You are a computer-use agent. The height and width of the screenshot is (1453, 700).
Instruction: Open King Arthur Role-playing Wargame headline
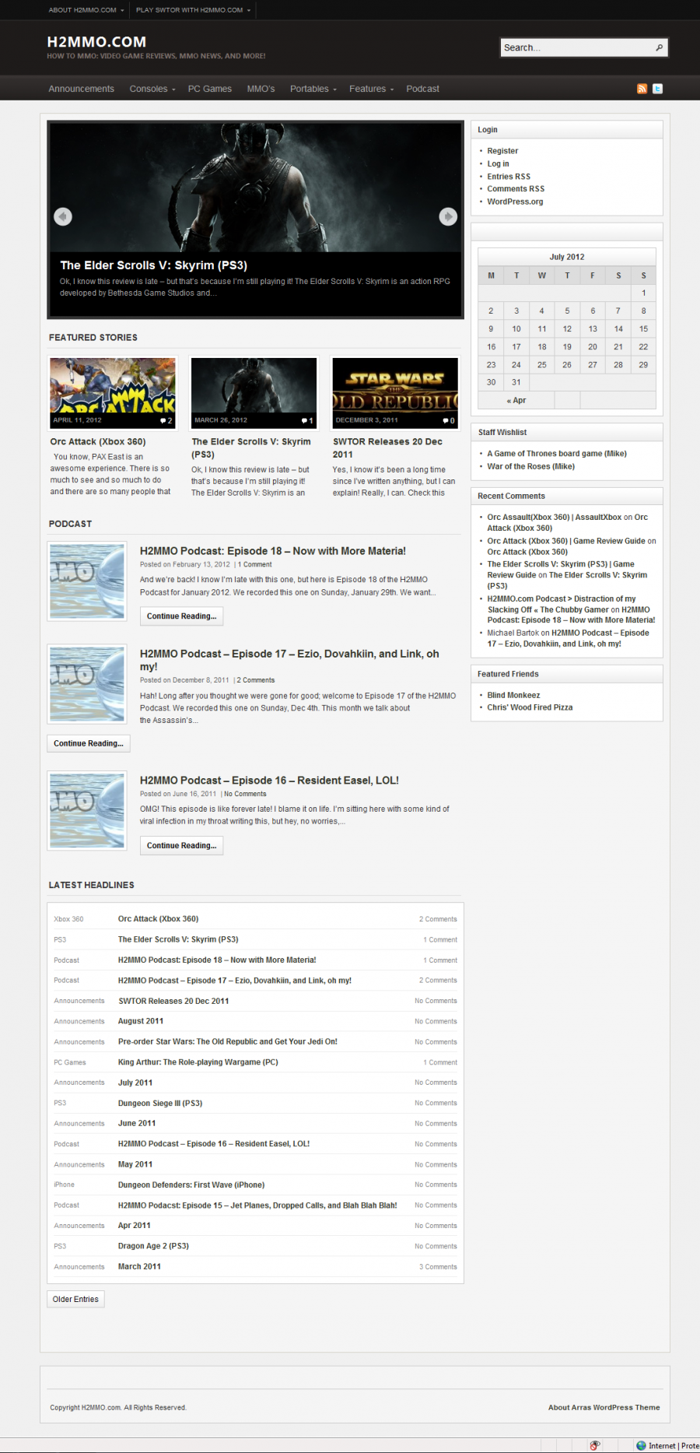198,1062
